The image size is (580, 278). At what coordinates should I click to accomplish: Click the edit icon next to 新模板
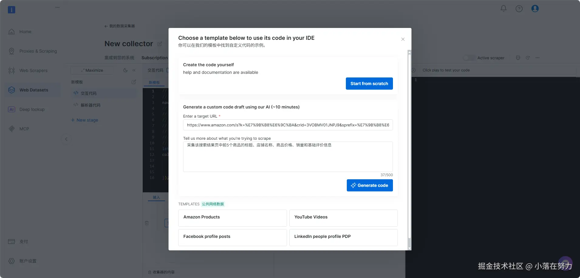pos(134,82)
